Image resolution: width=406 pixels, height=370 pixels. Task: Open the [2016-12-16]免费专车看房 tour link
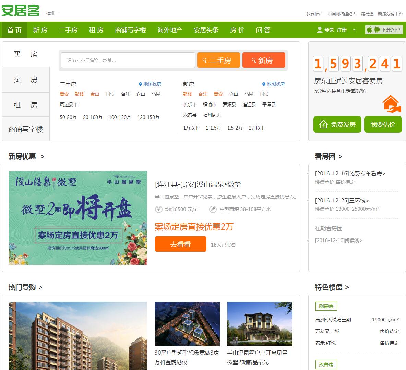click(350, 174)
